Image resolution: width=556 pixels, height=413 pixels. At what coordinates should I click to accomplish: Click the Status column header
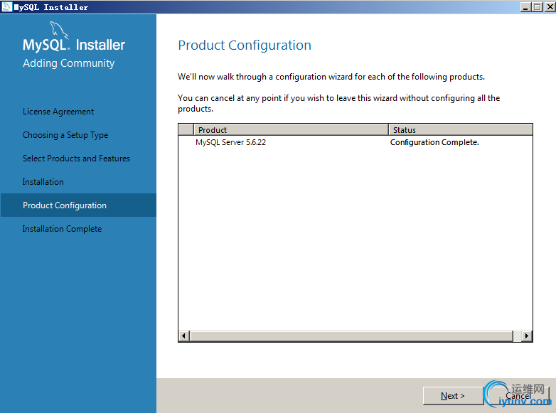tap(460, 130)
